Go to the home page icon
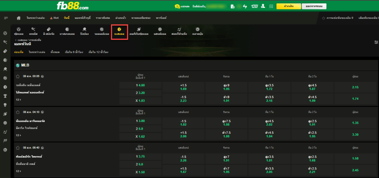This screenshot has height=178, width=379. [x=19, y=18]
